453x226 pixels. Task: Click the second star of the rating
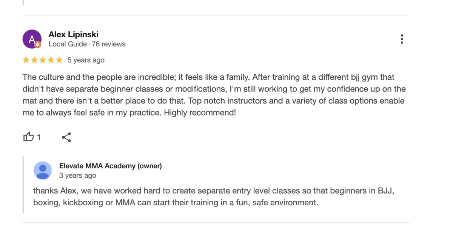34,60
